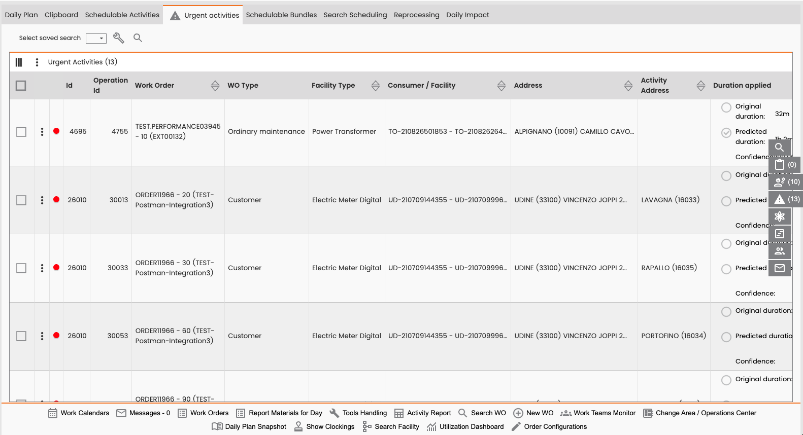The image size is (803, 435).
Task: Sort by Activity Address column arrows
Action: click(701, 86)
